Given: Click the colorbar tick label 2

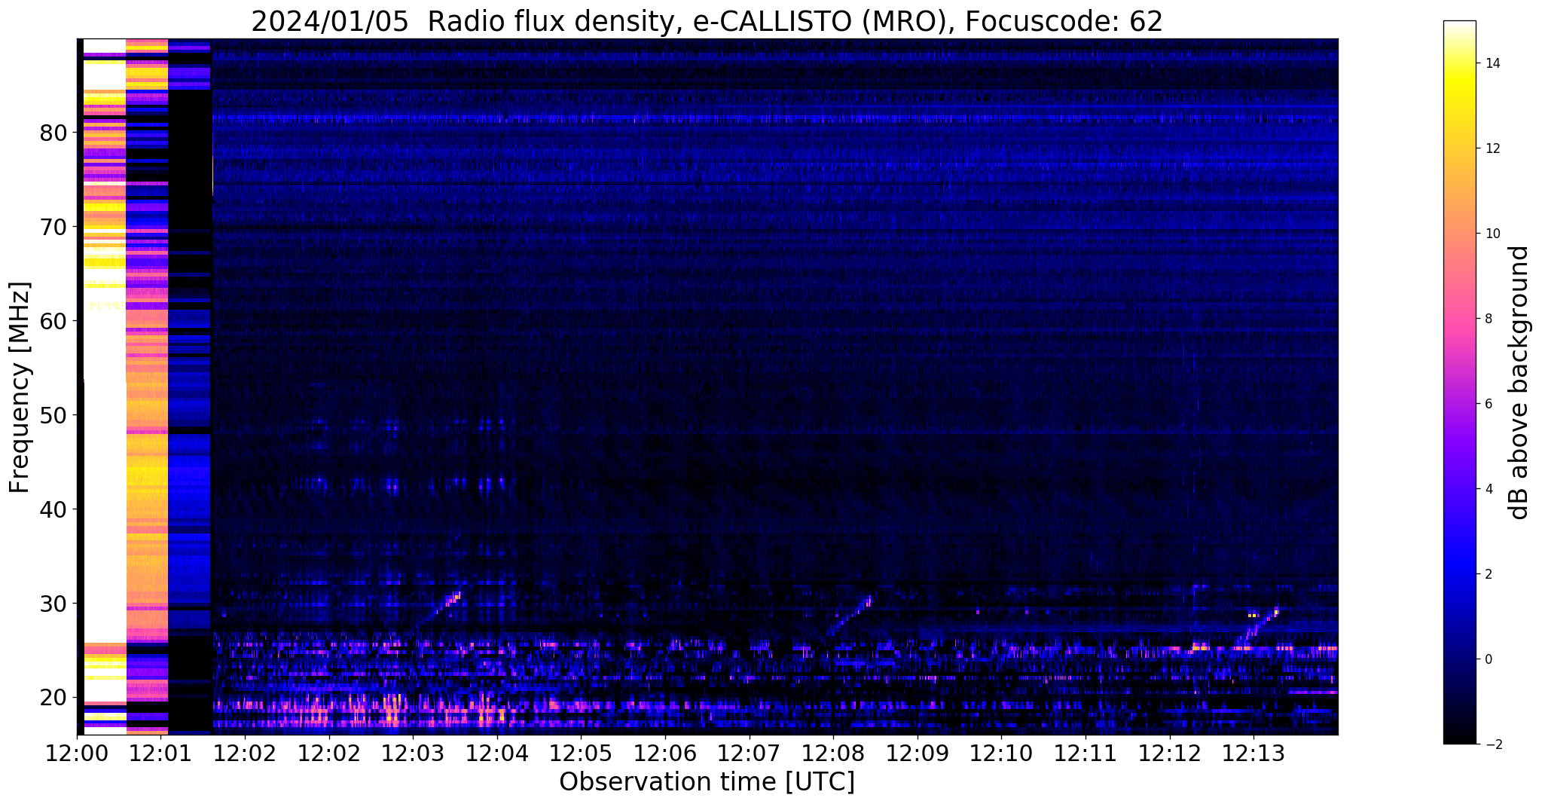Looking at the screenshot, I should [1488, 574].
